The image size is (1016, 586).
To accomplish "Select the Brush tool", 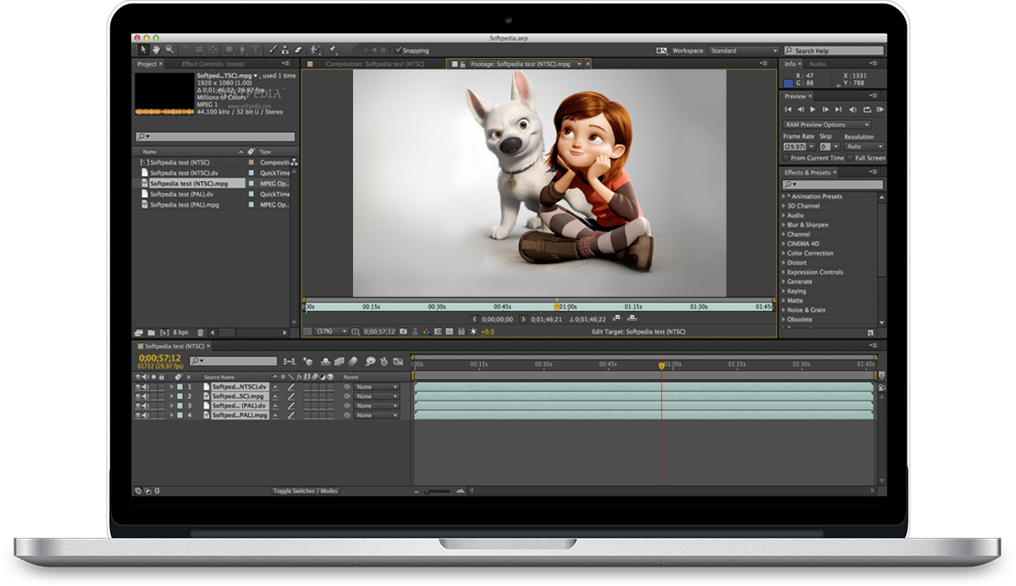I will [x=273, y=50].
